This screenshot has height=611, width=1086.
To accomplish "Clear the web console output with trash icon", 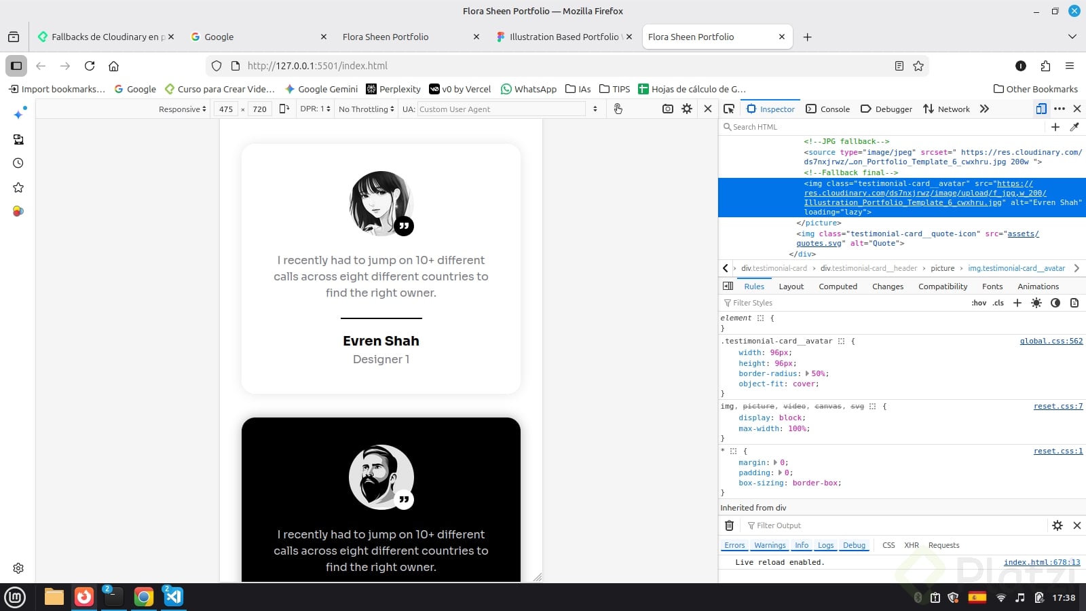I will [729, 525].
